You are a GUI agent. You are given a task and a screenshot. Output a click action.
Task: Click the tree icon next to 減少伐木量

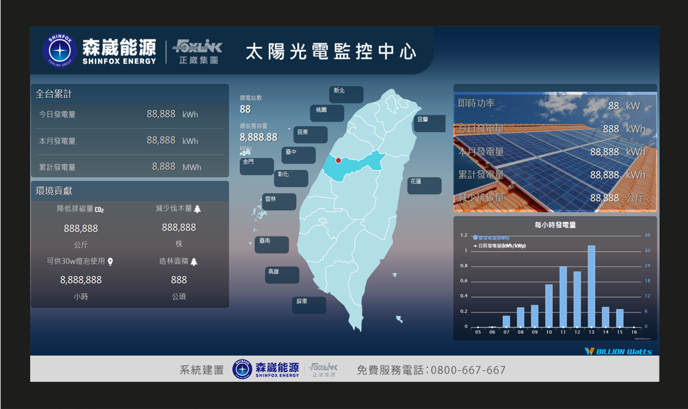(197, 209)
